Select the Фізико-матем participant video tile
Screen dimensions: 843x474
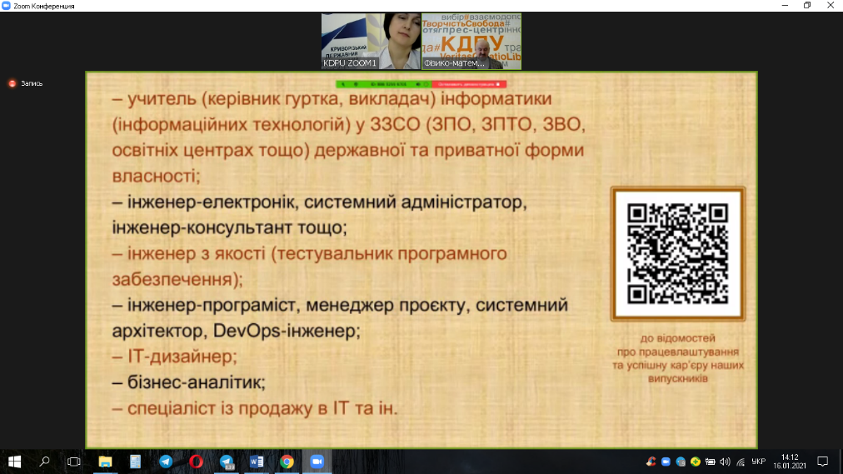[471, 41]
